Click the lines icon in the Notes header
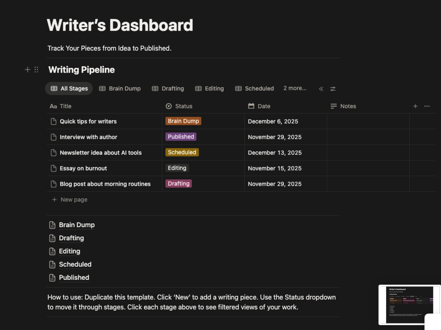 (x=333, y=106)
